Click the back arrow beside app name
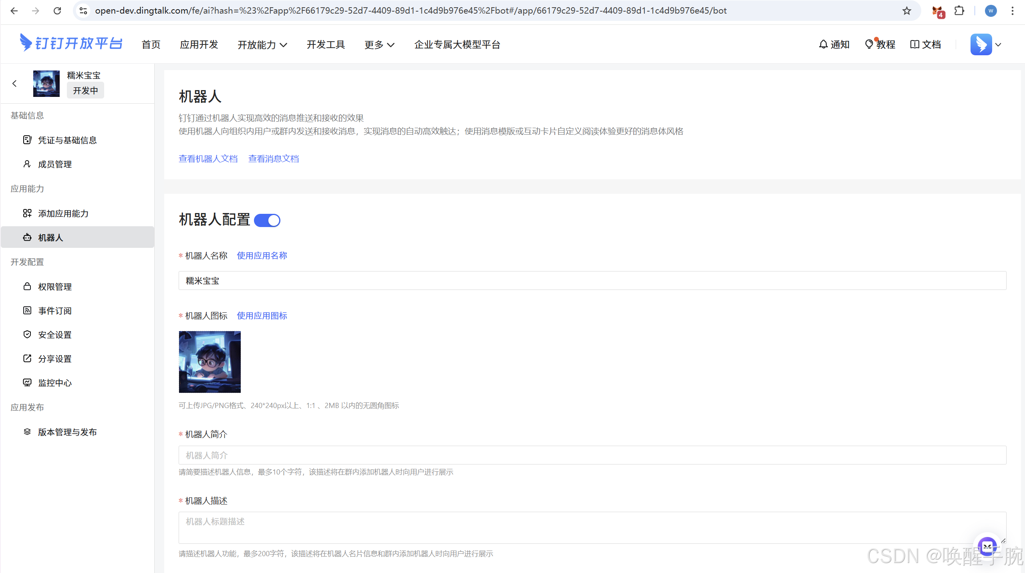 [x=15, y=83]
